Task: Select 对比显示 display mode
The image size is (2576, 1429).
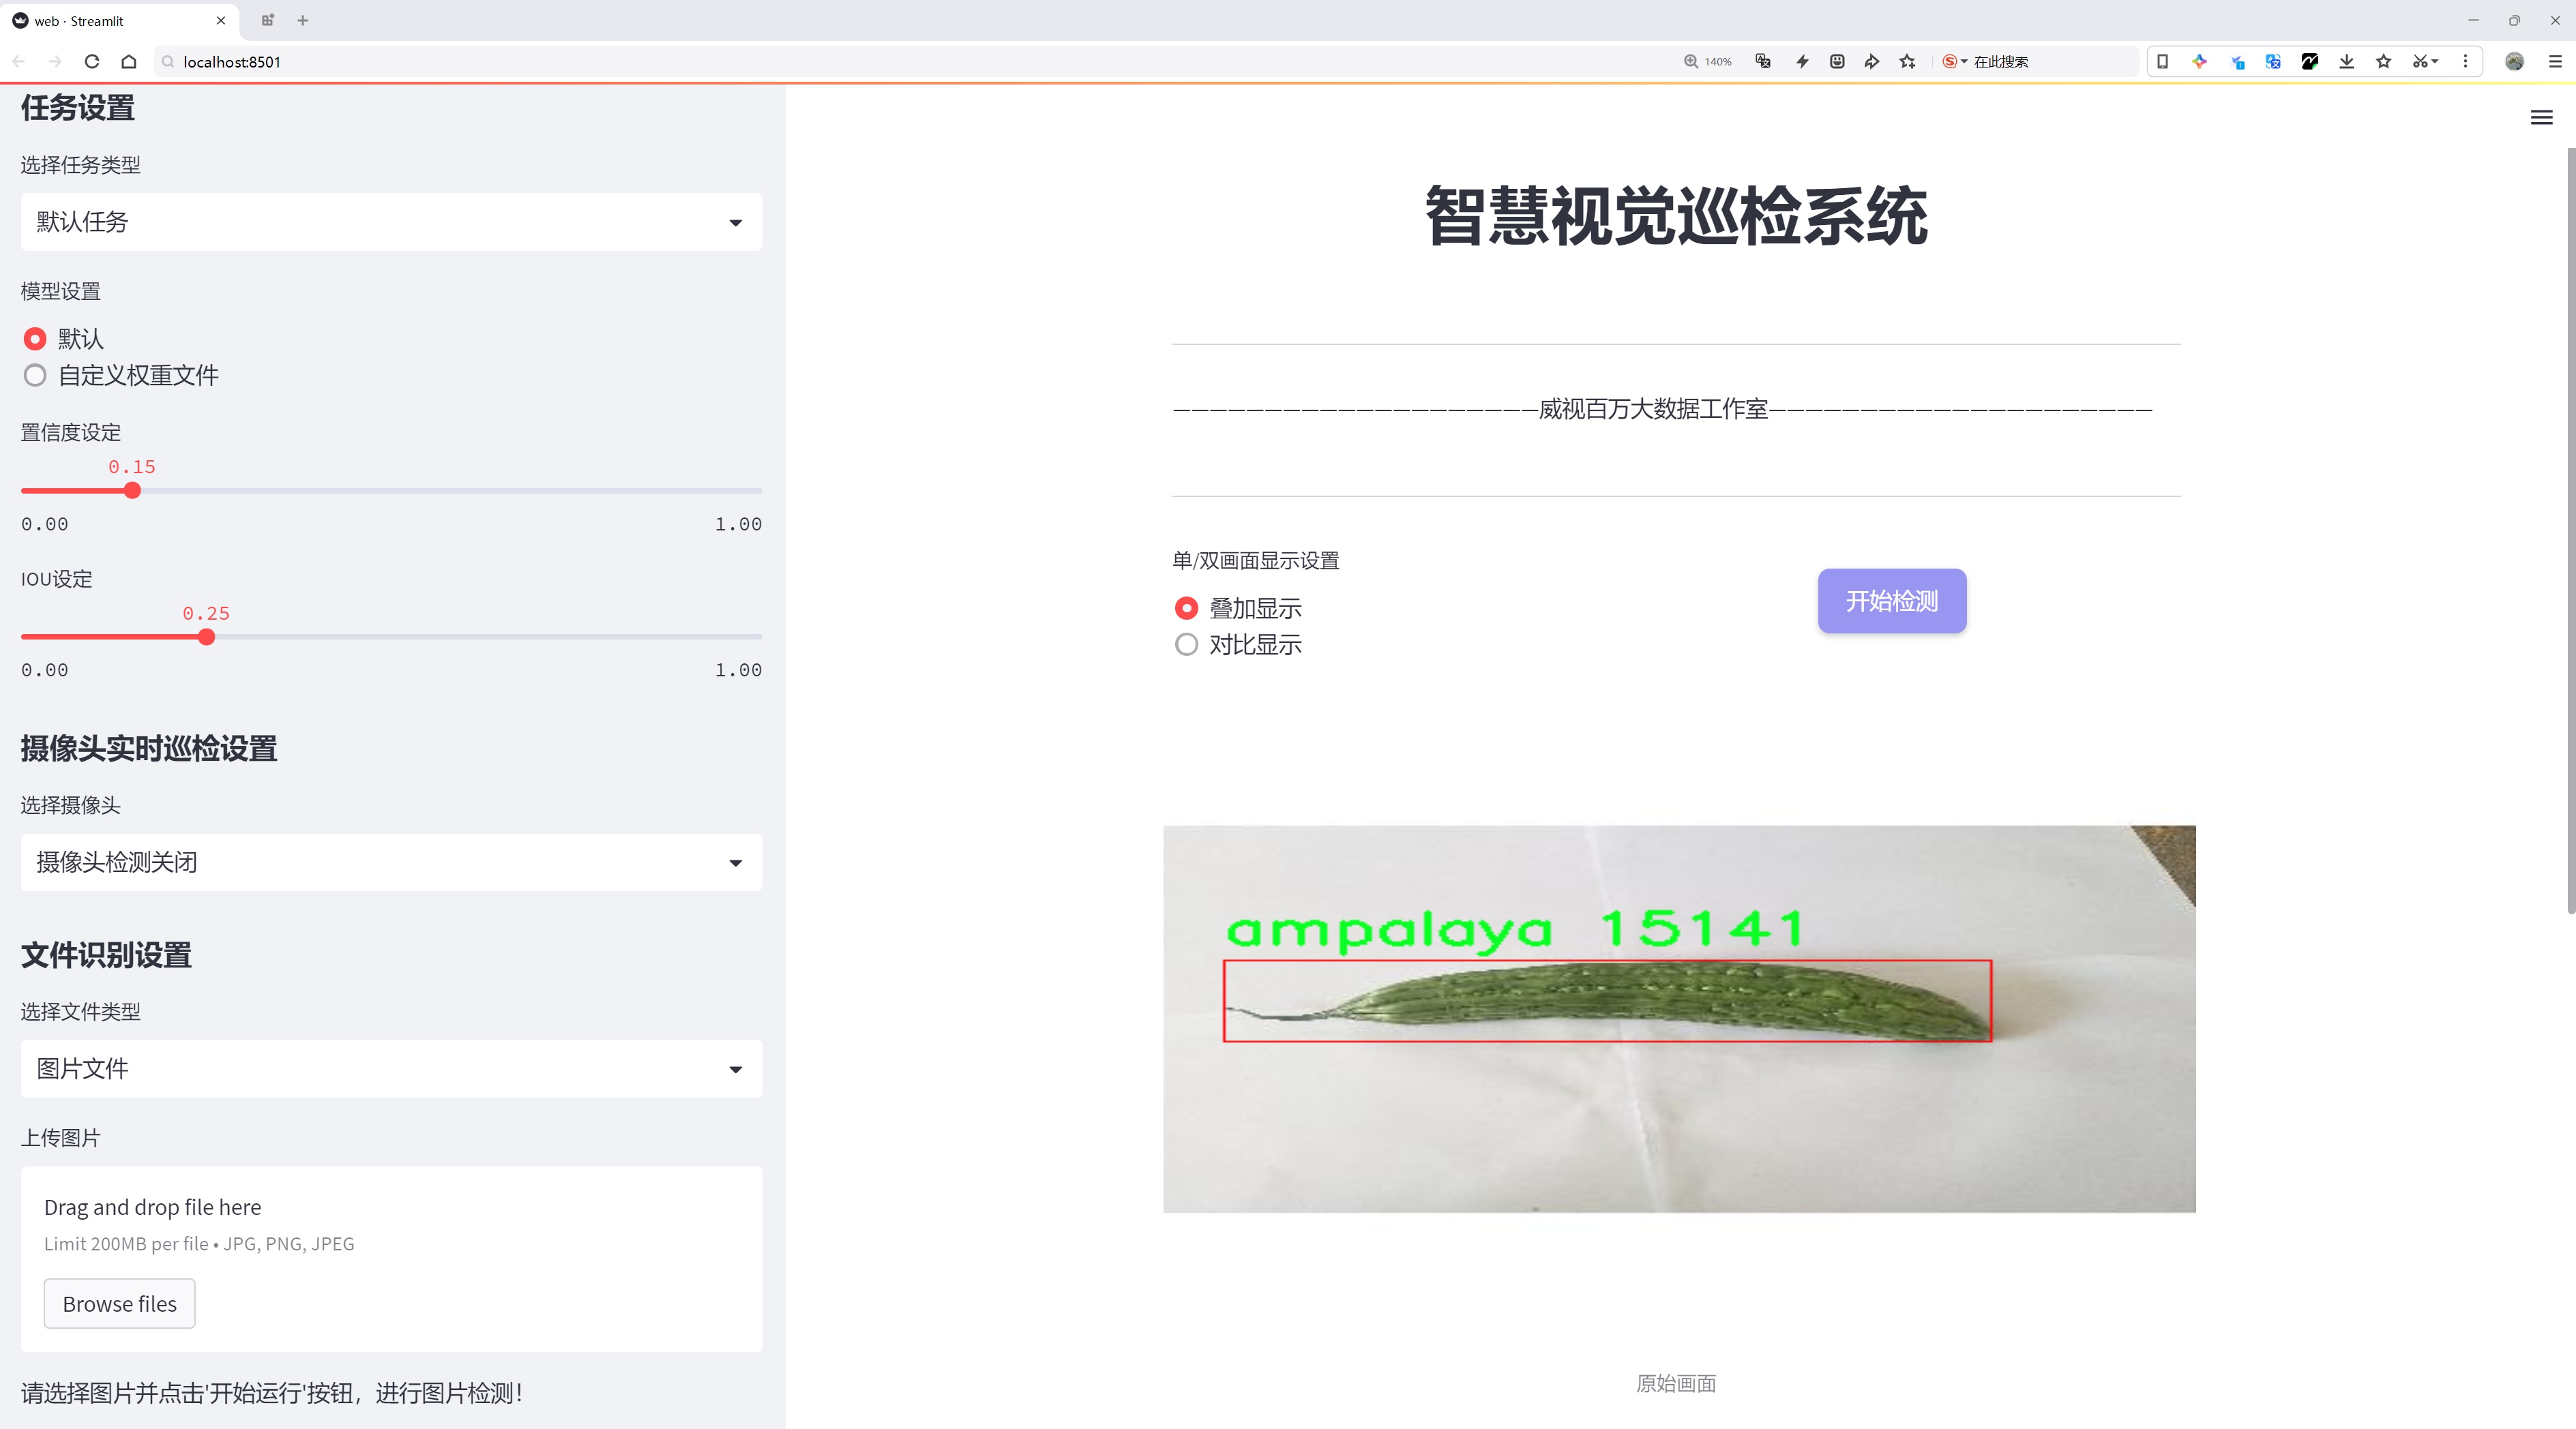Action: 1186,644
